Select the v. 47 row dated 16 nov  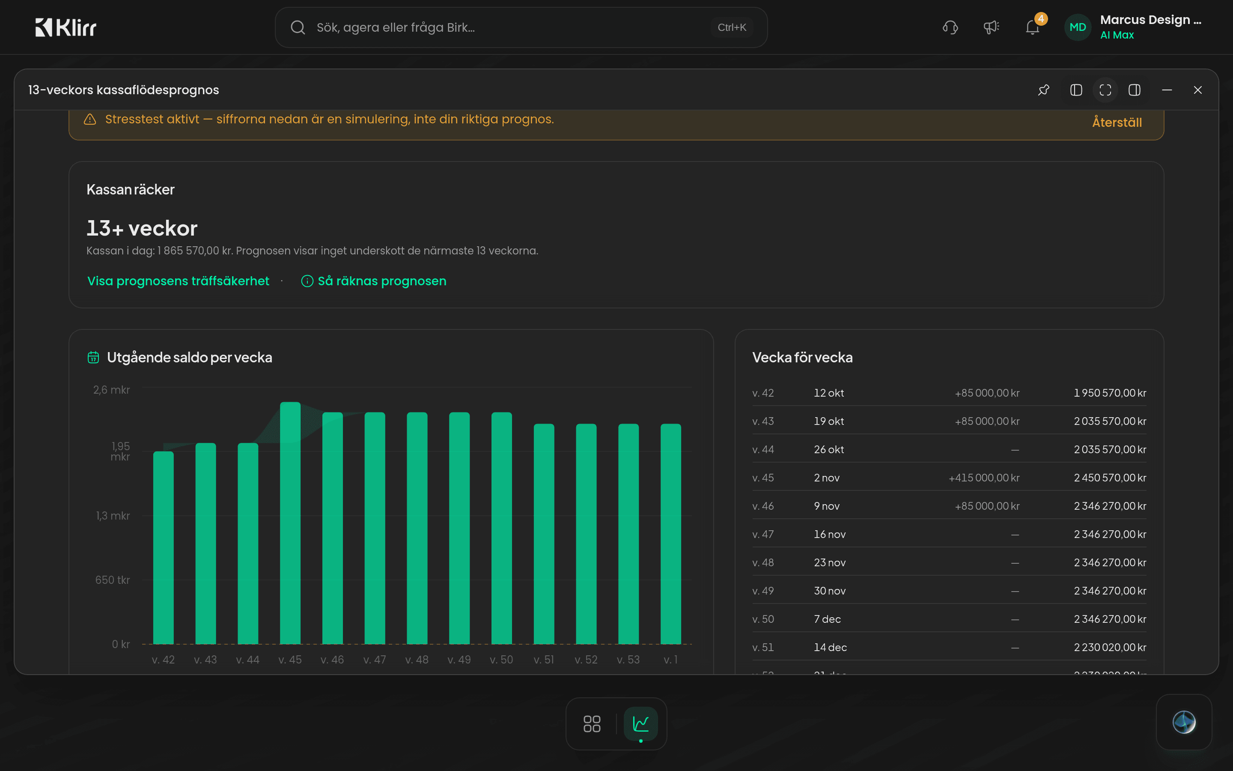[x=949, y=535]
